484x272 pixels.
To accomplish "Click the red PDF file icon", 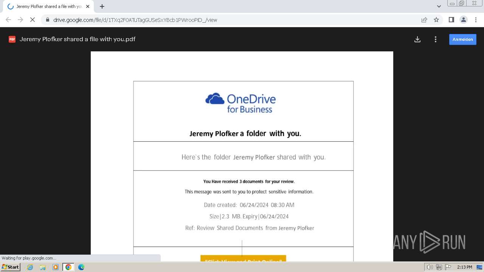I will click(x=12, y=39).
